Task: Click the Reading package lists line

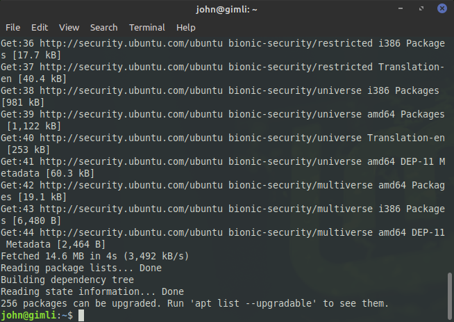Action: pos(81,268)
